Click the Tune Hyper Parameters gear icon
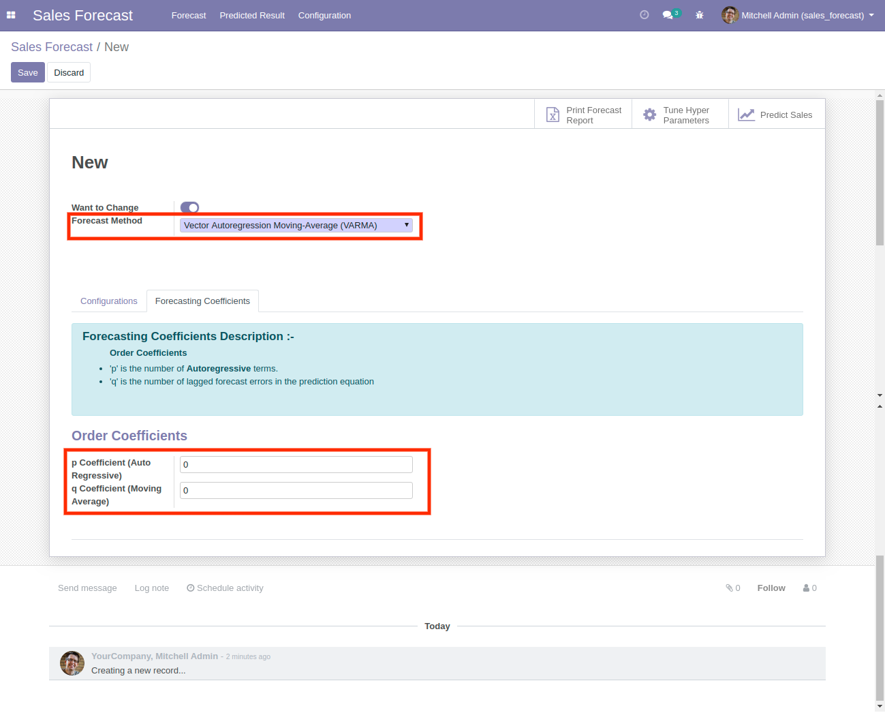885x713 pixels. coord(649,115)
